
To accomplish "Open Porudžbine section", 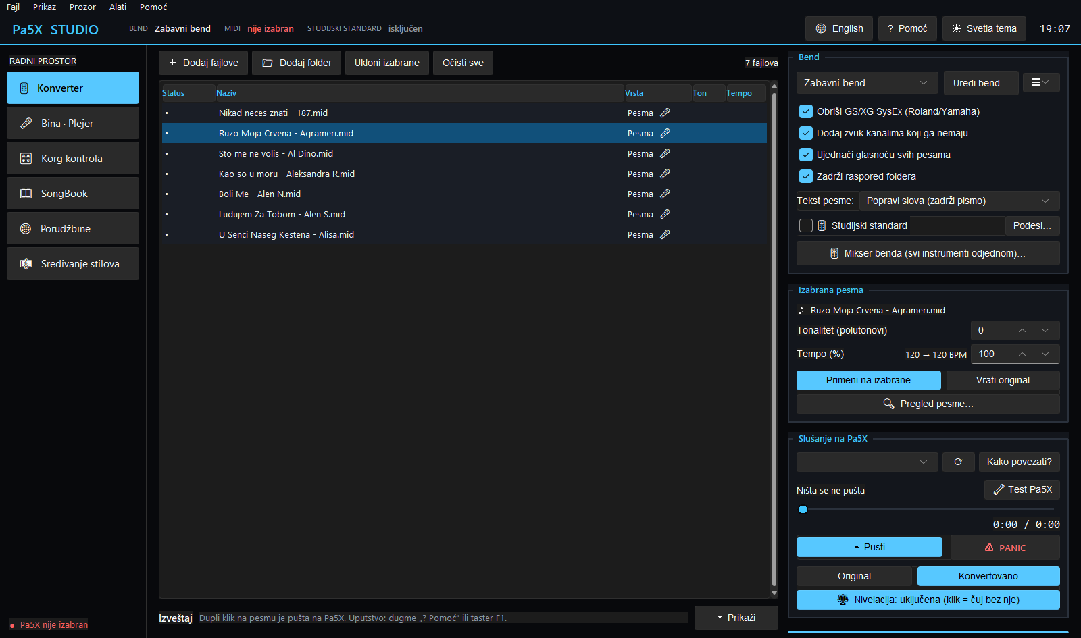I will [73, 228].
